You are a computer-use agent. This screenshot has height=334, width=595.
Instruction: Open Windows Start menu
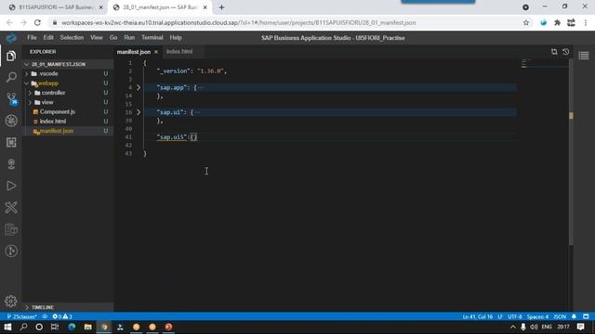point(7,327)
